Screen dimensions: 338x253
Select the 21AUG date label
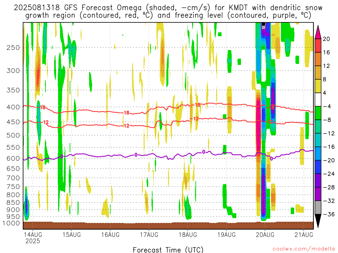click(x=304, y=235)
